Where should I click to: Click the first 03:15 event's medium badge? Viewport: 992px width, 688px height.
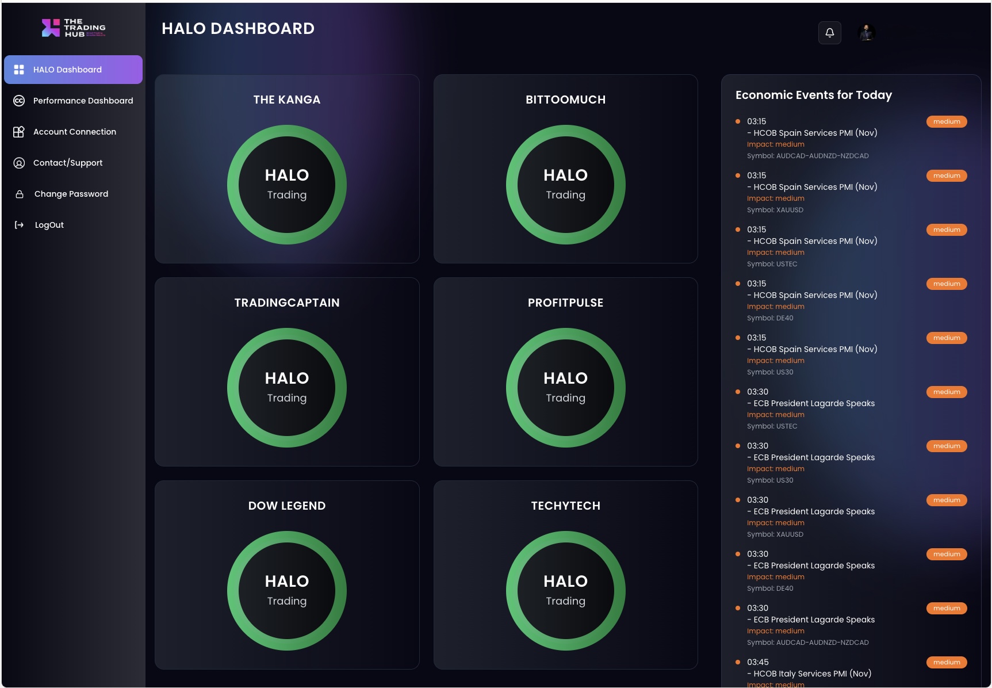click(x=946, y=121)
